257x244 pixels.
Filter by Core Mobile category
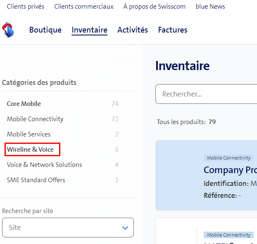point(24,104)
